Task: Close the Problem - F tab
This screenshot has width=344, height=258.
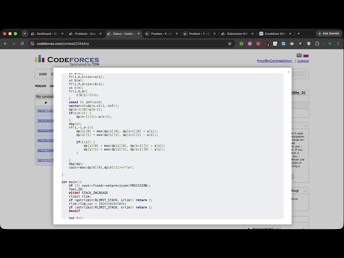Action: click(x=214, y=33)
